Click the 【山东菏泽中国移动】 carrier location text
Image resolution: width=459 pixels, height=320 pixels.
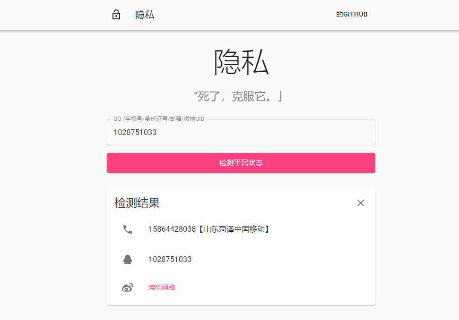pos(234,229)
